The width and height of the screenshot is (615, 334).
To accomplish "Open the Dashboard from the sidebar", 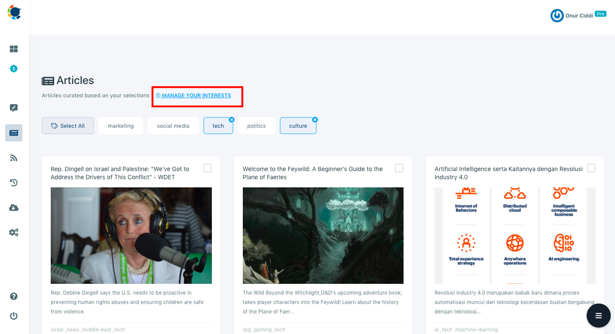I will pyautogui.click(x=13, y=49).
